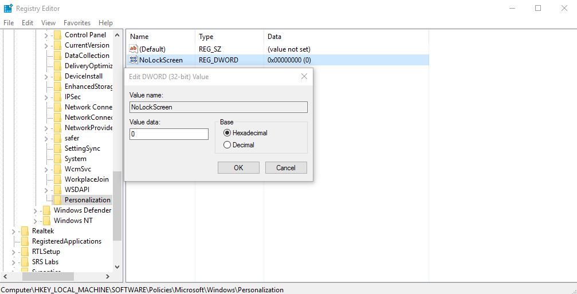Click the NoLockScreen DWORD value icon

click(134, 60)
